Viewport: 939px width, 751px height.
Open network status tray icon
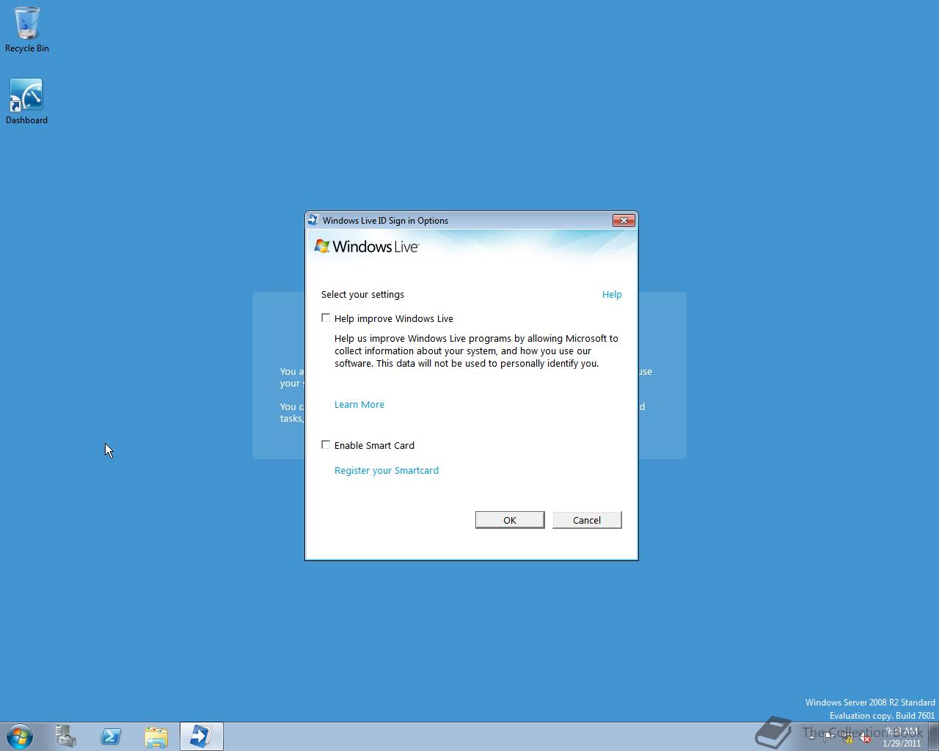pos(847,737)
